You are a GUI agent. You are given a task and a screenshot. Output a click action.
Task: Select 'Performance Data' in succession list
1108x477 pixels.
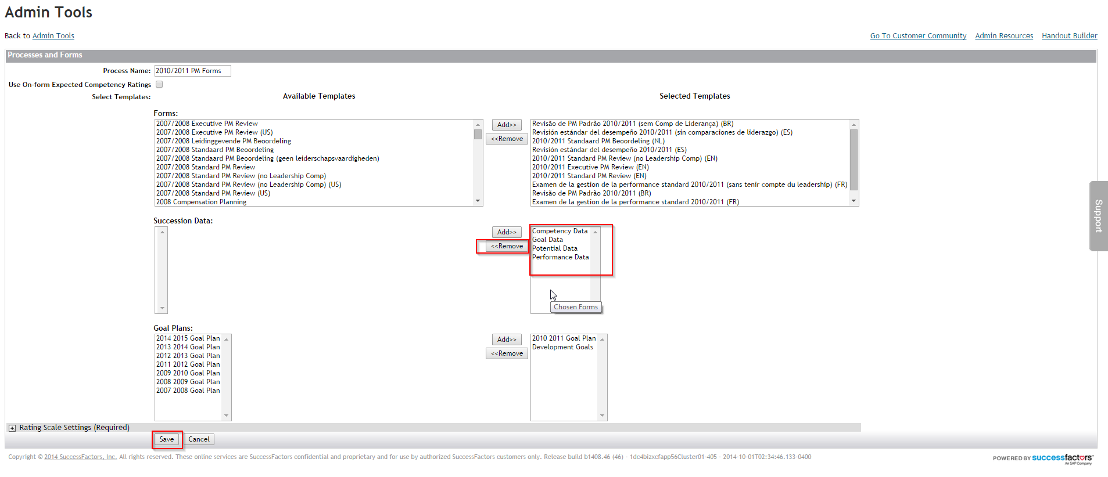[x=561, y=257]
